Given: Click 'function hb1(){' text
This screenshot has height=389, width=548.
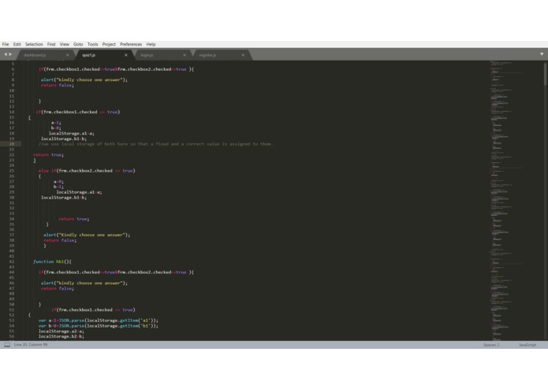Looking at the screenshot, I should pyautogui.click(x=52, y=261).
